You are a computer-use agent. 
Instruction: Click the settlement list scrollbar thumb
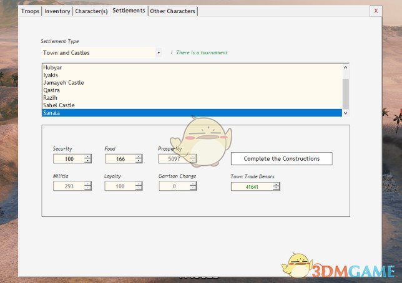click(x=346, y=94)
